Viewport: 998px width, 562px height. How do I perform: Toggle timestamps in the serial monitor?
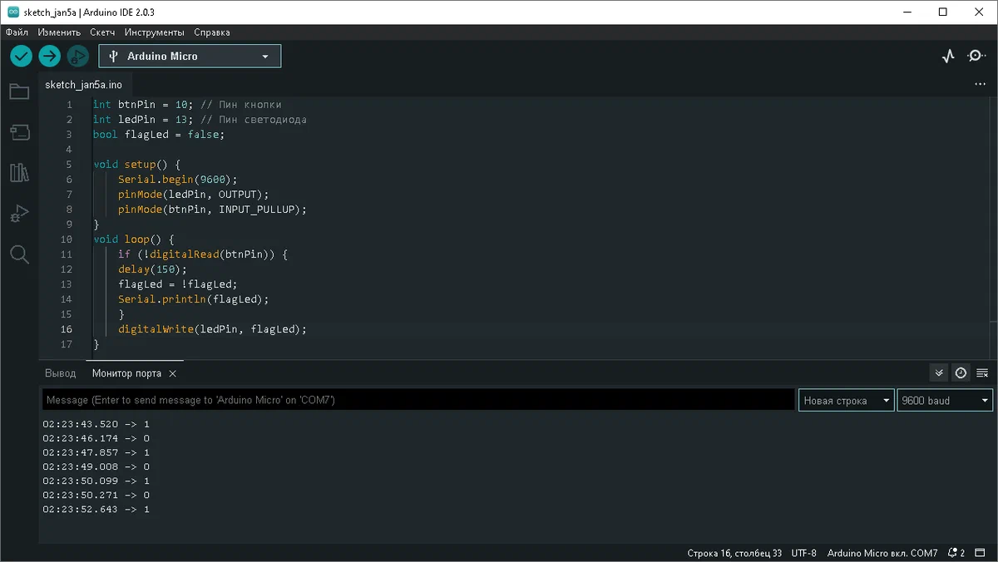click(961, 373)
